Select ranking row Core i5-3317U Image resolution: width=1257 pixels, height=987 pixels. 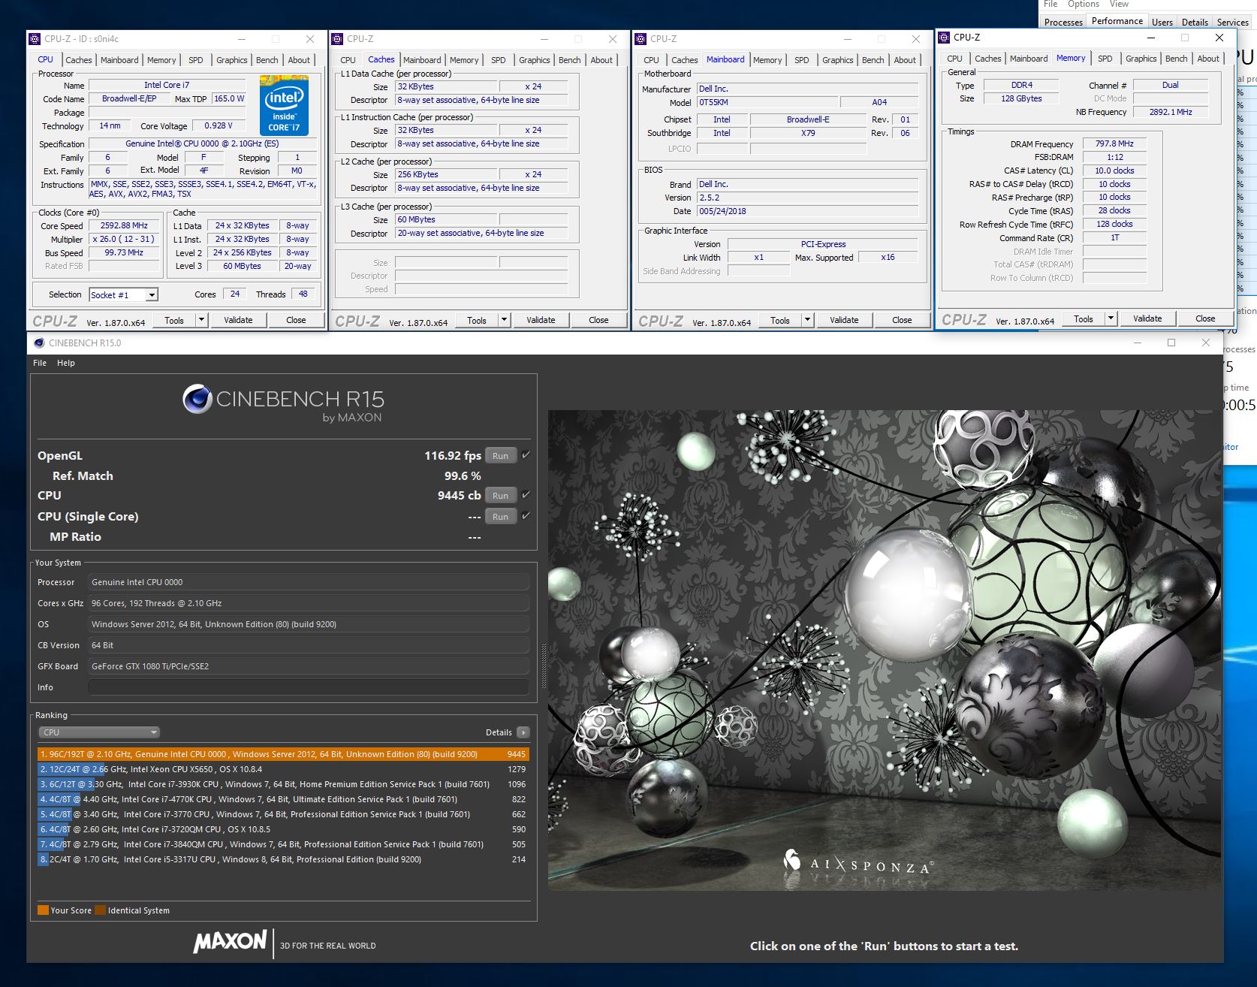283,859
